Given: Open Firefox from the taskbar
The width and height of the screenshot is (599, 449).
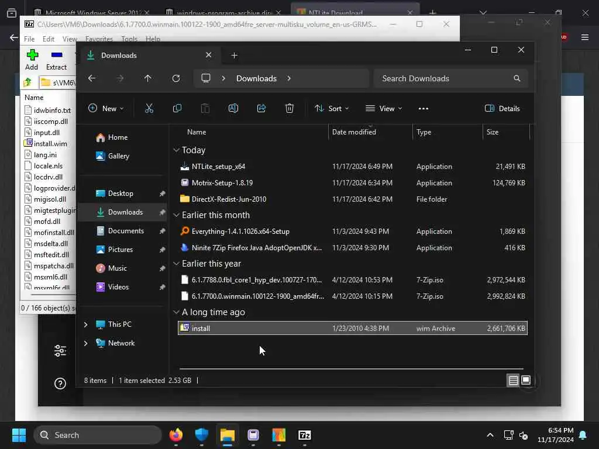Looking at the screenshot, I should (x=175, y=435).
